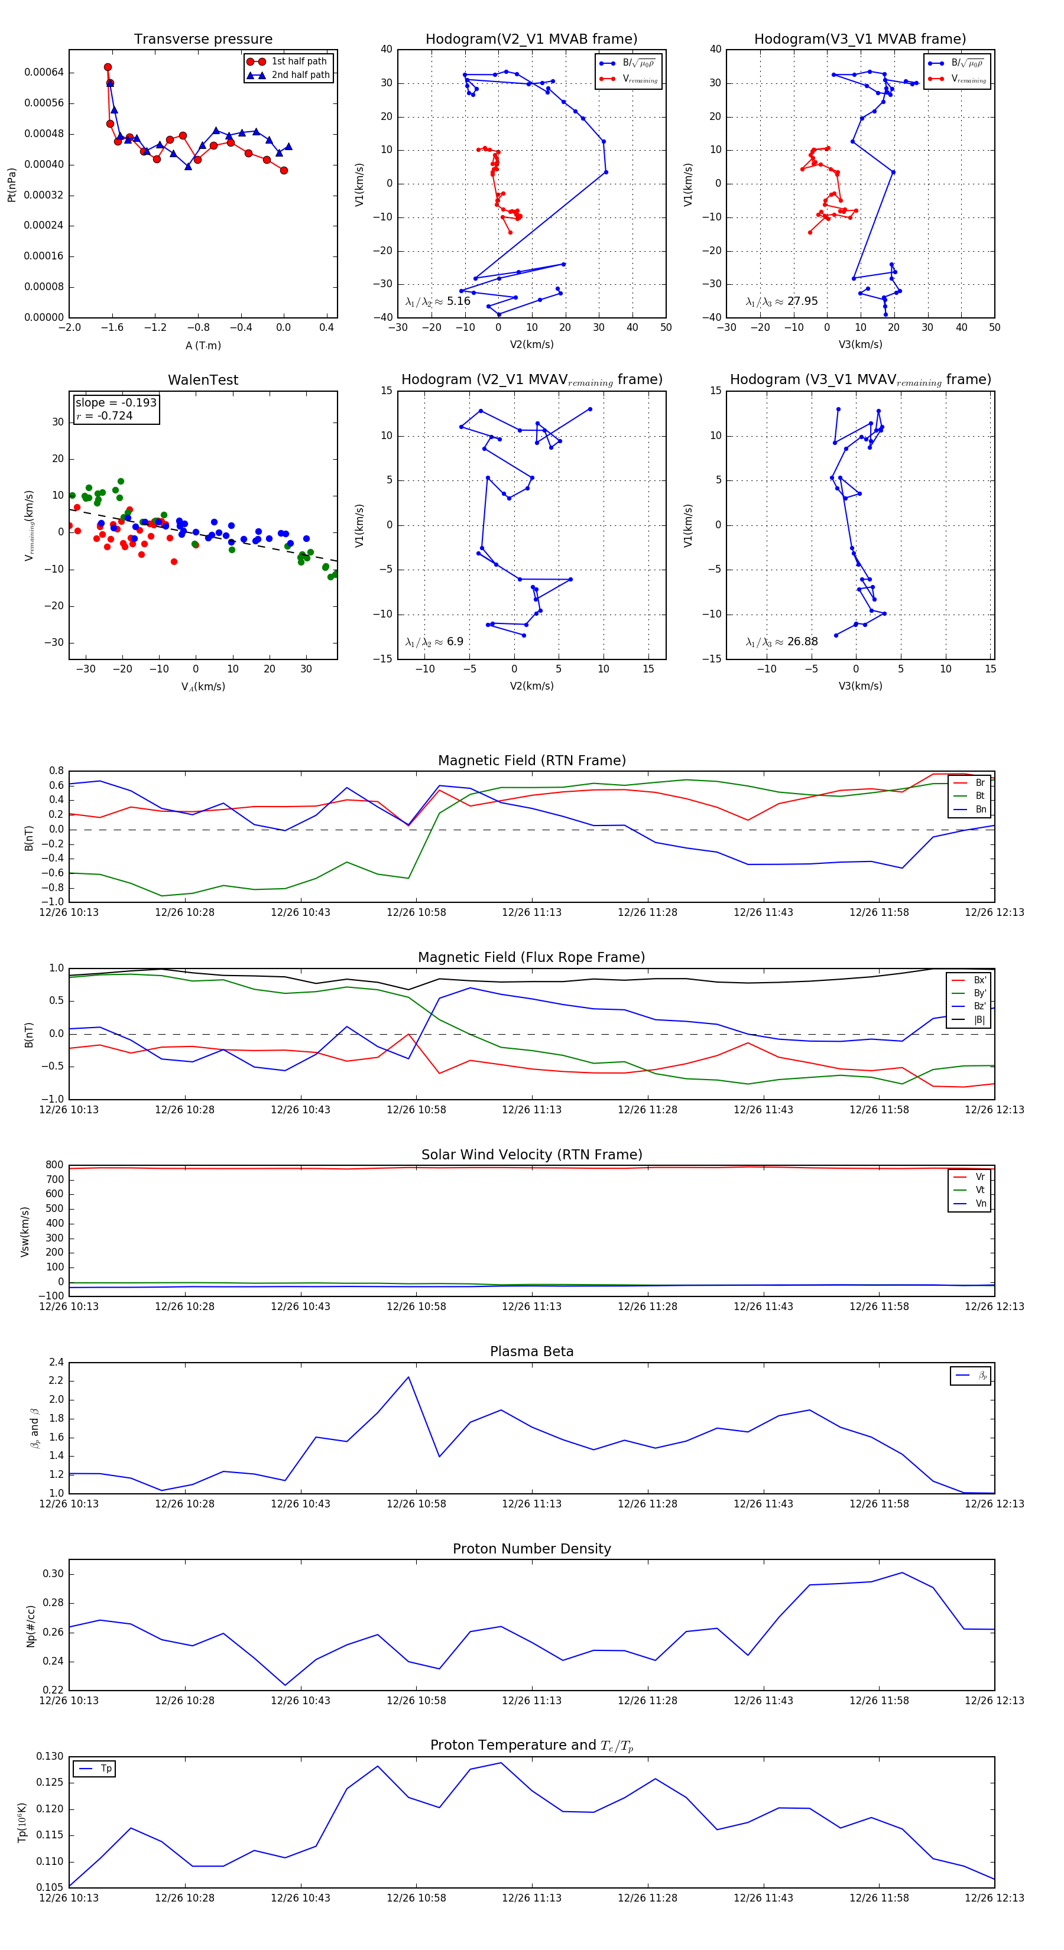Click B/√μ0ρ legend entry in V3_V1 MVAB hodogram

(957, 63)
